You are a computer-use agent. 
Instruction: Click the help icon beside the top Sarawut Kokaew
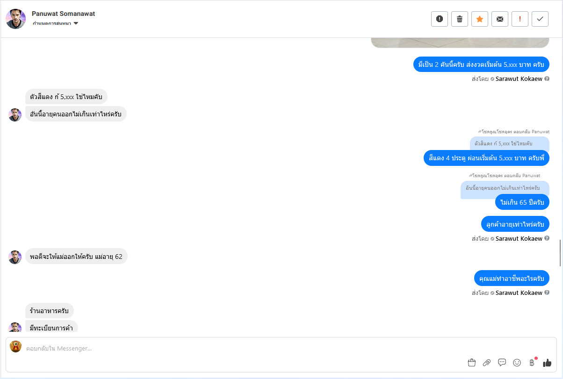point(547,79)
